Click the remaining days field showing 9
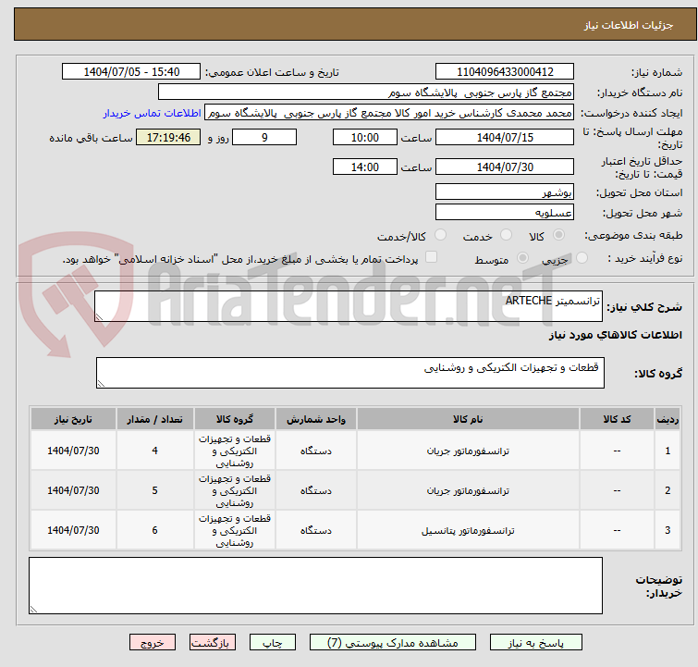 tap(264, 137)
